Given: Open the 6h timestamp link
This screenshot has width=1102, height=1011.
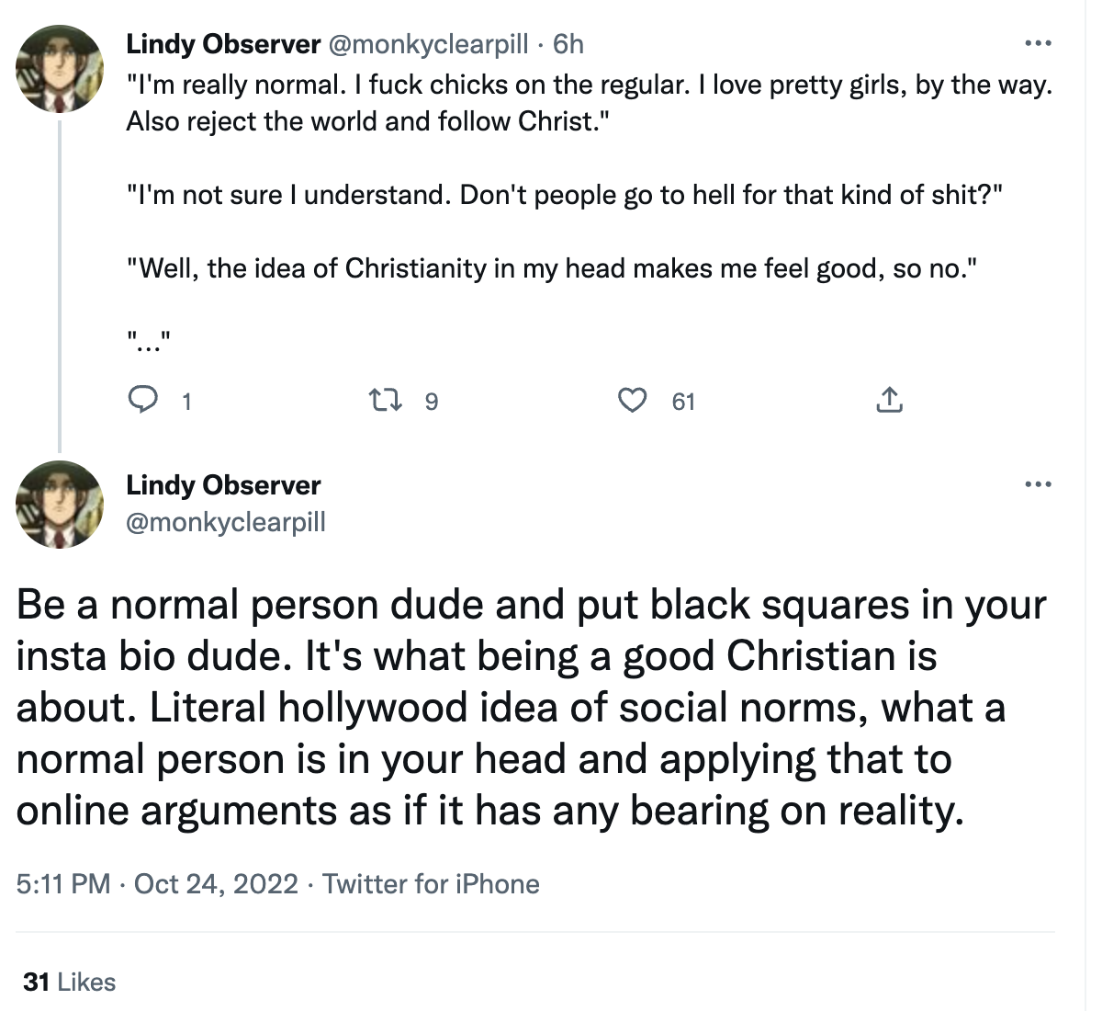Looking at the screenshot, I should pos(568,44).
